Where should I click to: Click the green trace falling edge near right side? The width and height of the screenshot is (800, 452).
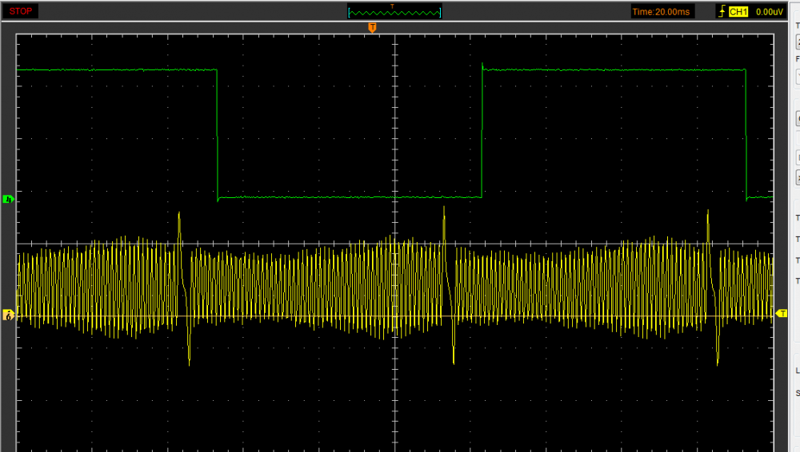tap(746, 136)
